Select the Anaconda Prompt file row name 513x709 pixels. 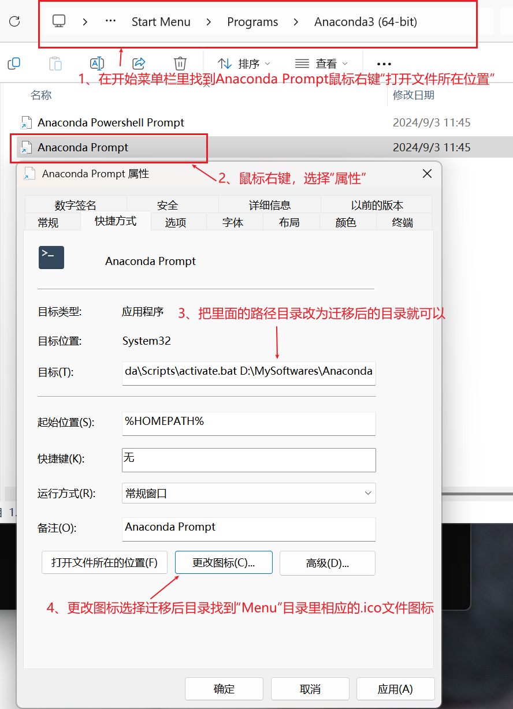point(83,147)
